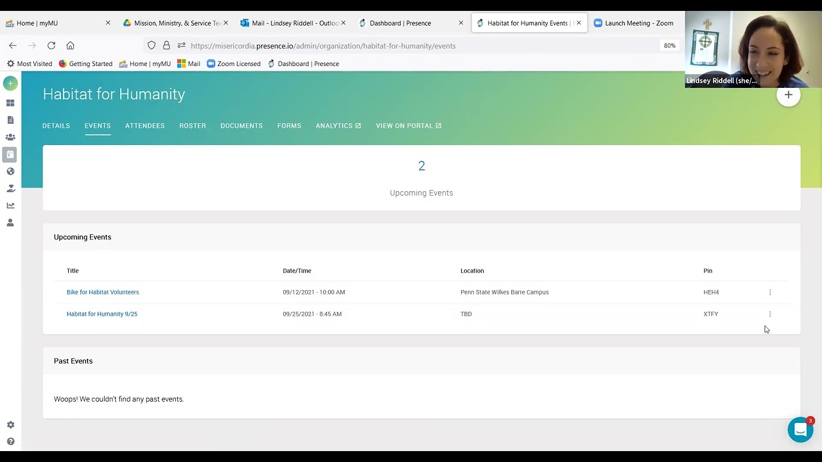This screenshot has height=462, width=822.
Task: Open the Most Visited bookmark
Action: [30, 64]
